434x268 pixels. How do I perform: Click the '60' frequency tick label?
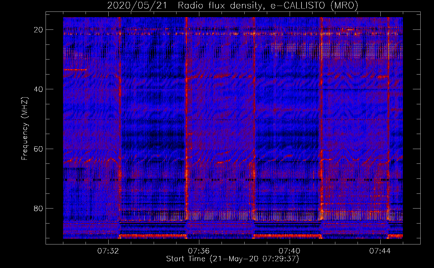pyautogui.click(x=39, y=149)
